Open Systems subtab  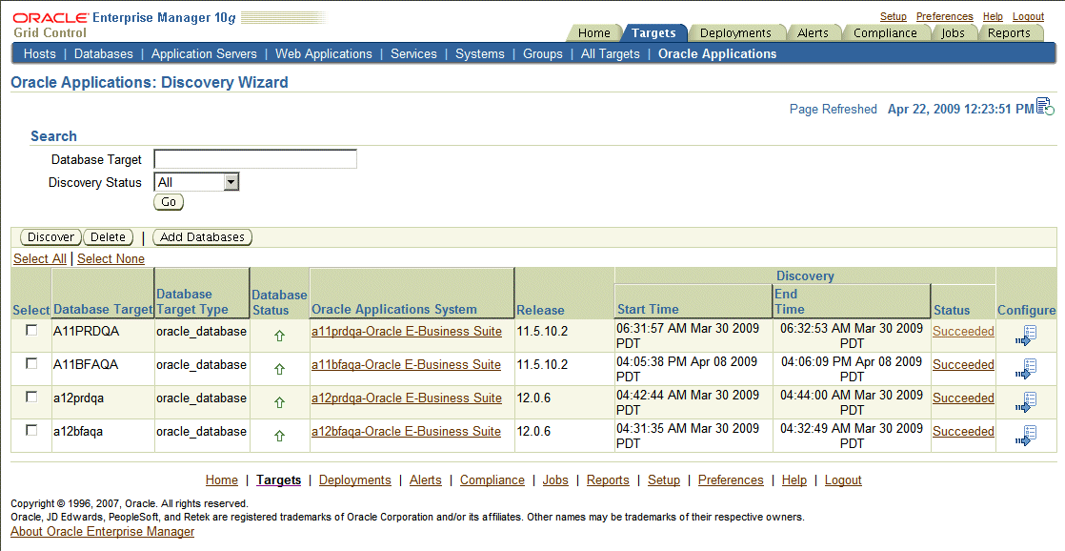(479, 53)
